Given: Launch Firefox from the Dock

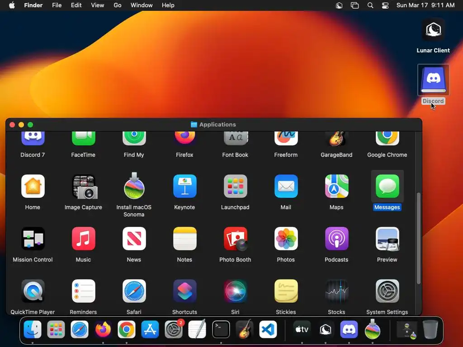Looking at the screenshot, I should (x=103, y=329).
